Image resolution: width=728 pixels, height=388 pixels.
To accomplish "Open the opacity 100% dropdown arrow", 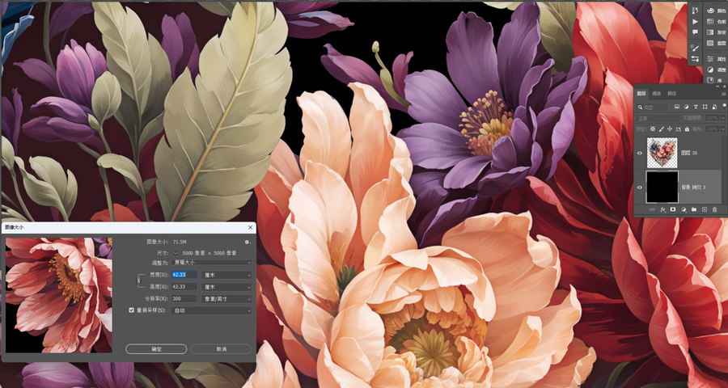I will click(x=723, y=118).
